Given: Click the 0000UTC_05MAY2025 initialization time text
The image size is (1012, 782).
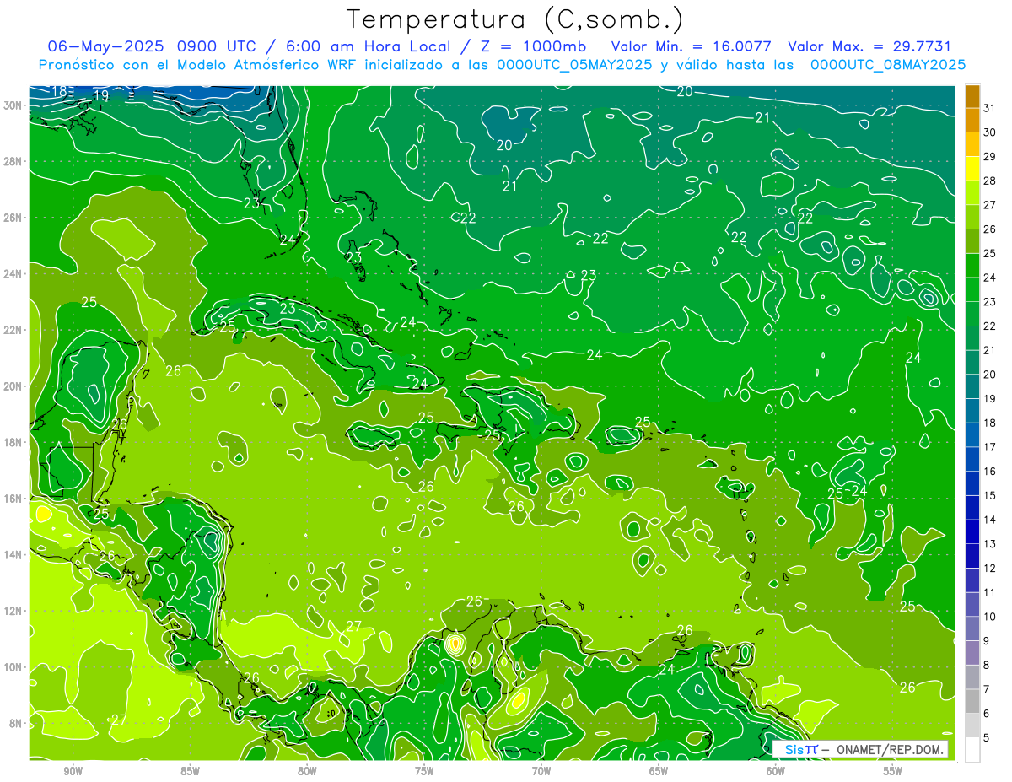Looking at the screenshot, I should pos(574,65).
